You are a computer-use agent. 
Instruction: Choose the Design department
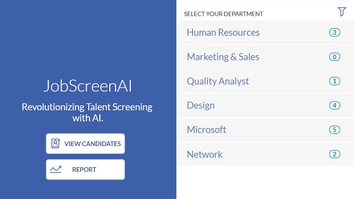tap(201, 106)
